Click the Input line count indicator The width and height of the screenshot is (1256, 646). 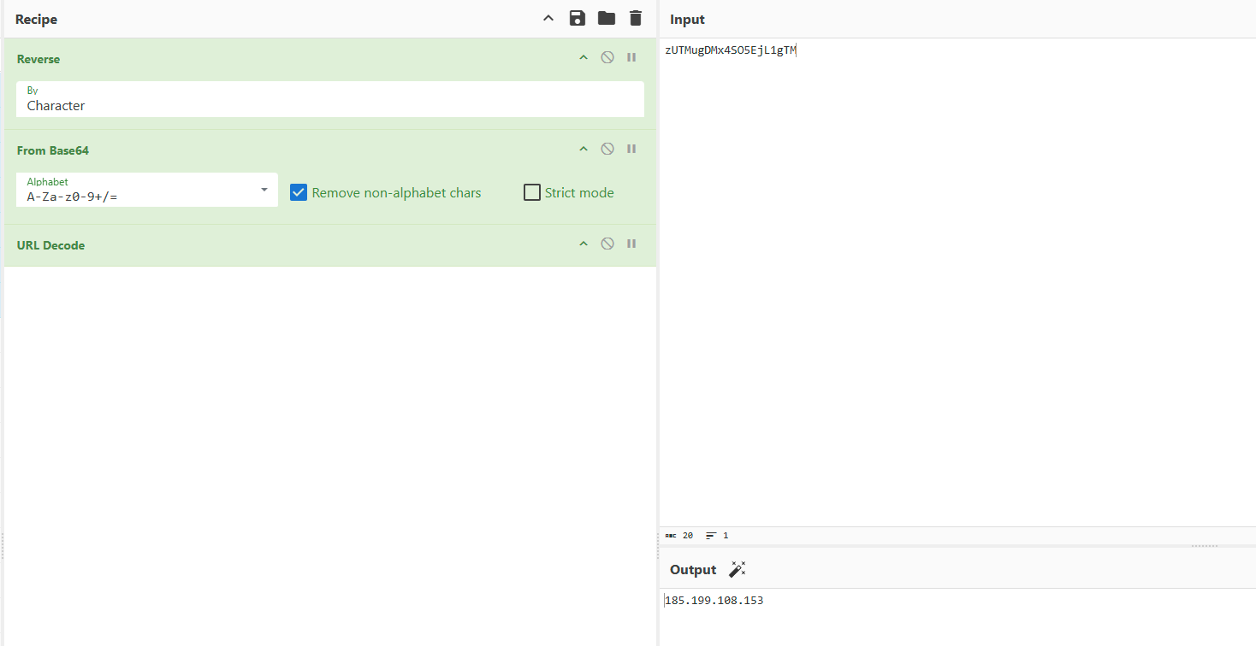717,536
